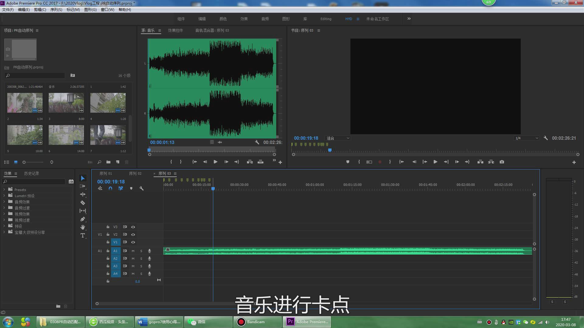The width and height of the screenshot is (584, 328).
Task: Open 适合 zoom level dropdown
Action: pyautogui.click(x=338, y=138)
